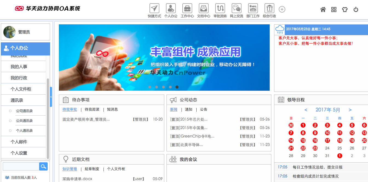Go to next month with the > arrow

[350, 110]
